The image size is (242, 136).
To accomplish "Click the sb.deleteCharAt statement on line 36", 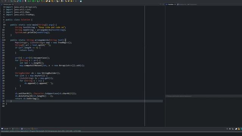I will point(34,96).
